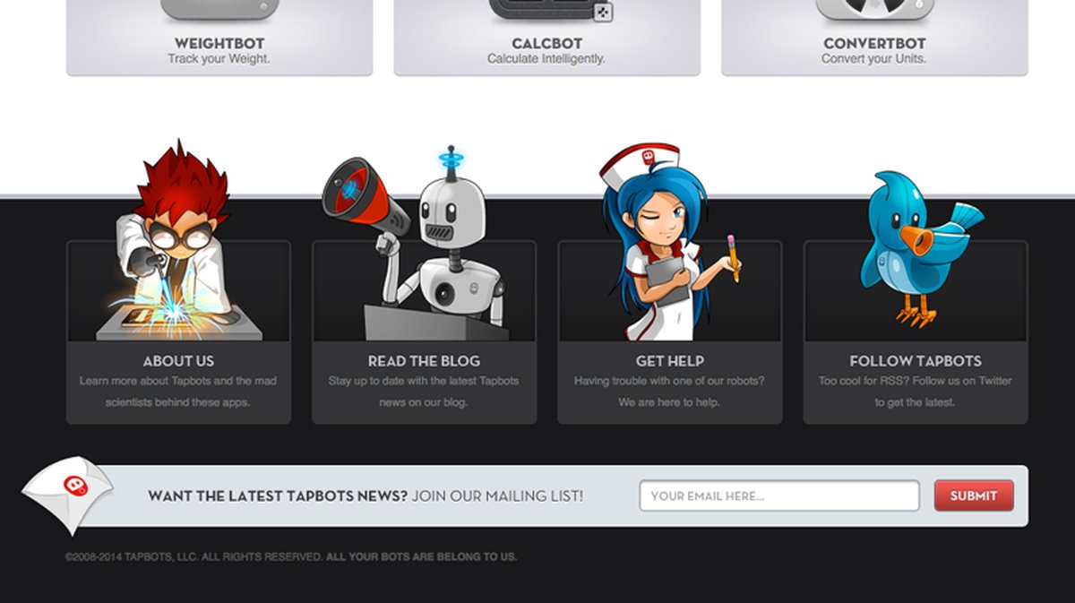The width and height of the screenshot is (1075, 603).
Task: Click the Convertbot app icon
Action: tap(874, 10)
